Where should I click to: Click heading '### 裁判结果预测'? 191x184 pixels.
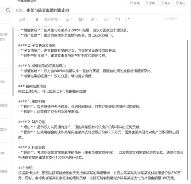[32, 86]
